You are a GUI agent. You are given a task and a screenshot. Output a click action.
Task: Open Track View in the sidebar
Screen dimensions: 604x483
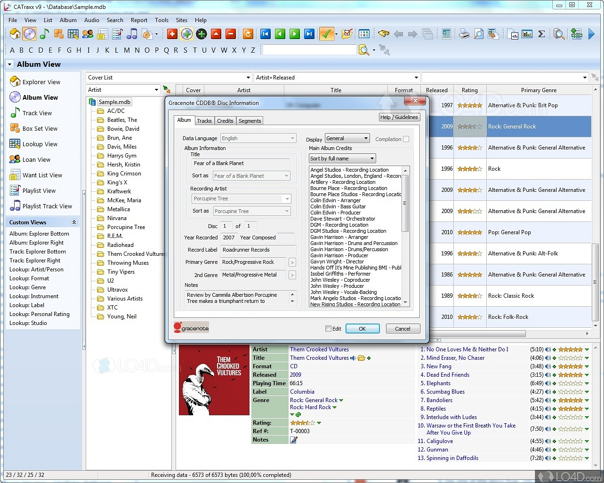tap(37, 113)
